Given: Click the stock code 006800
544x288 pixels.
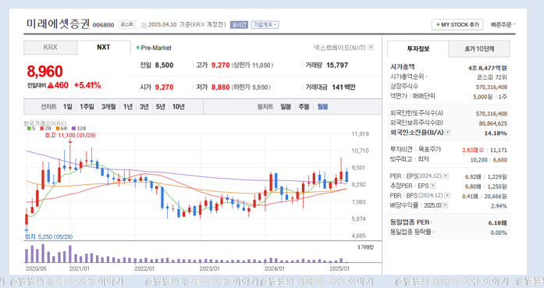Looking at the screenshot, I should click(x=103, y=25).
